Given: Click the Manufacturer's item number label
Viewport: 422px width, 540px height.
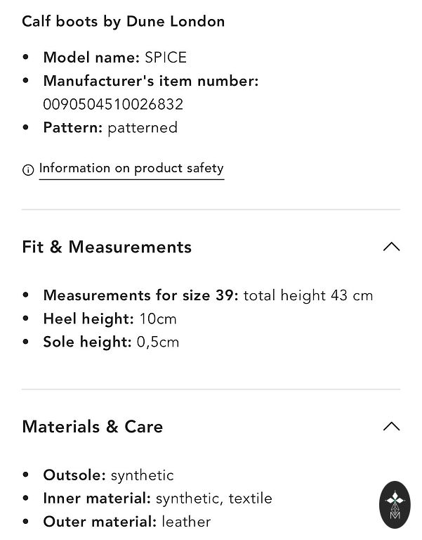Looking at the screenshot, I should tap(151, 81).
